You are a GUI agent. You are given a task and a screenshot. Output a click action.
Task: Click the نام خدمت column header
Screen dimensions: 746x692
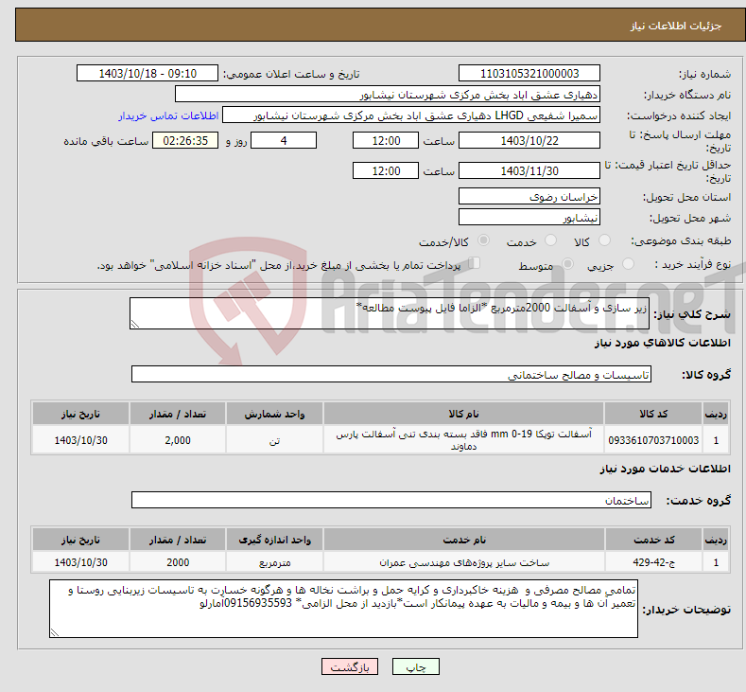(464, 540)
